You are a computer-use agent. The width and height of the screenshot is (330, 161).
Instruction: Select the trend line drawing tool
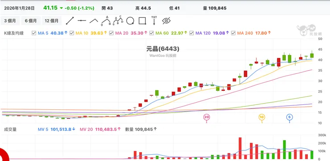[70, 21]
